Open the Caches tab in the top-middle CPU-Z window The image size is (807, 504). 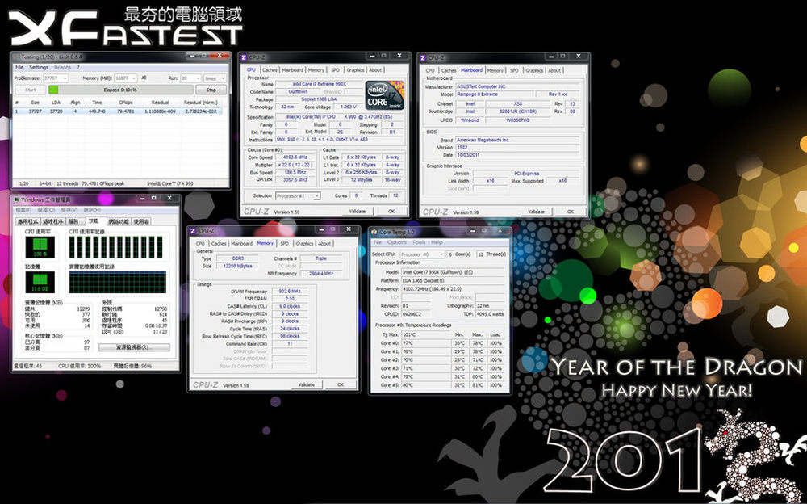[270, 70]
